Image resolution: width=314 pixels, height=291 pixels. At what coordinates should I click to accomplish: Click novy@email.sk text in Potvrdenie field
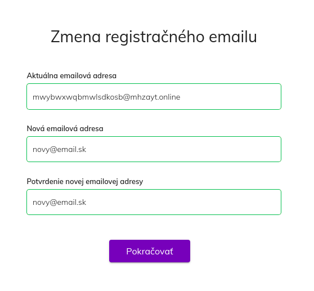[59, 203]
